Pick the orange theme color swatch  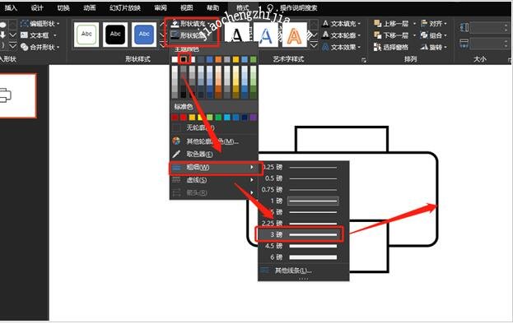[x=218, y=59]
